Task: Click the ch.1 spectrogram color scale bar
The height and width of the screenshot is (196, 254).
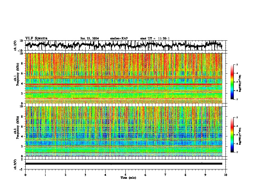Action: click(232, 82)
